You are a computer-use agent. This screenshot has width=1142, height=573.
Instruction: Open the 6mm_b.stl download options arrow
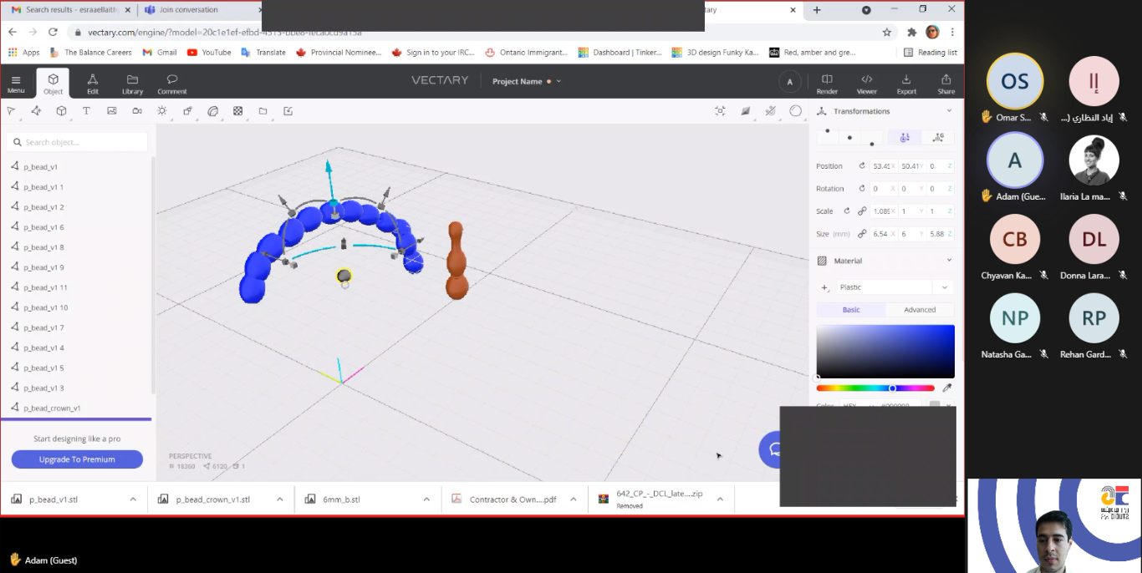[426, 499]
